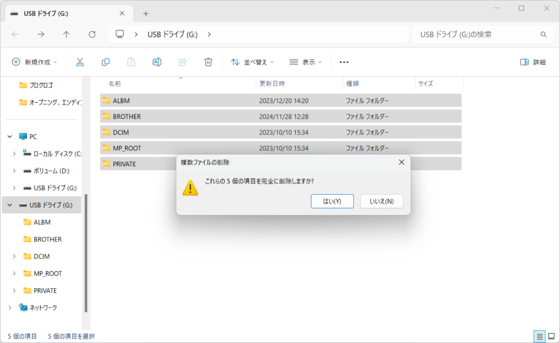Click はい(Y) to confirm deletion
This screenshot has height=343, width=560.
click(332, 201)
